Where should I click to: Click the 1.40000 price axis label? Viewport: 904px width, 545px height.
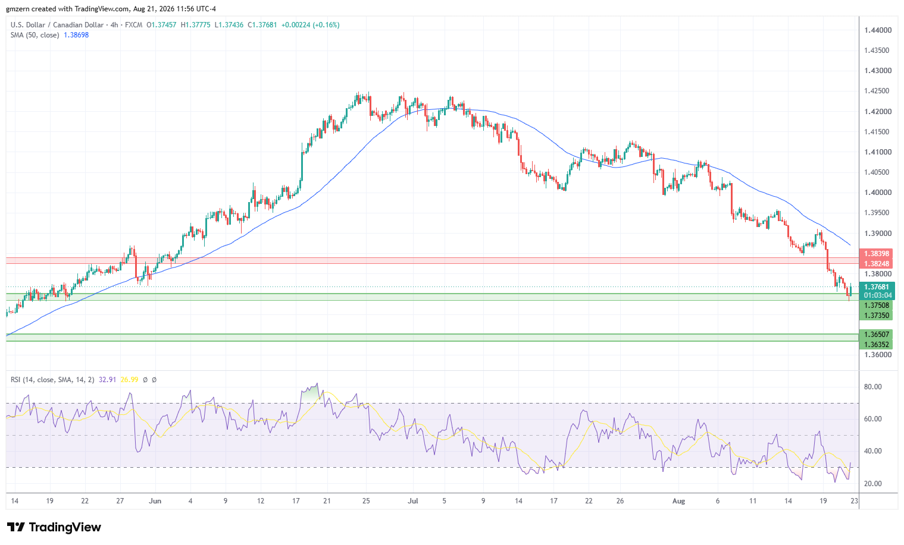[x=878, y=193]
